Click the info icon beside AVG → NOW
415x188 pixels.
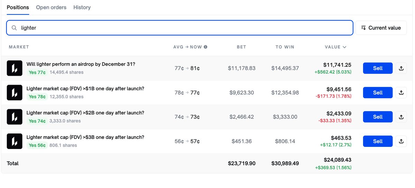coord(205,47)
